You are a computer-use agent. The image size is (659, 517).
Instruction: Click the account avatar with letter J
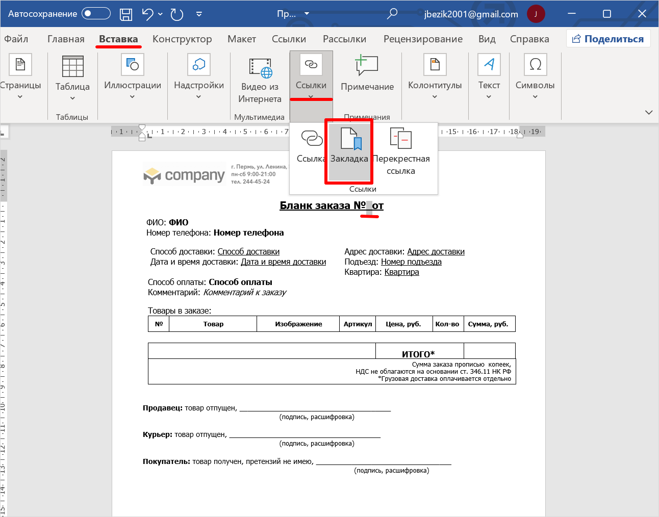(536, 14)
